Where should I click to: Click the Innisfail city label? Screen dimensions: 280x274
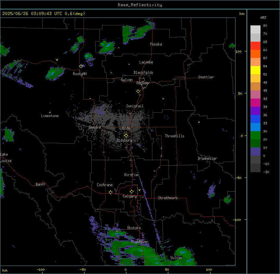(x=135, y=106)
